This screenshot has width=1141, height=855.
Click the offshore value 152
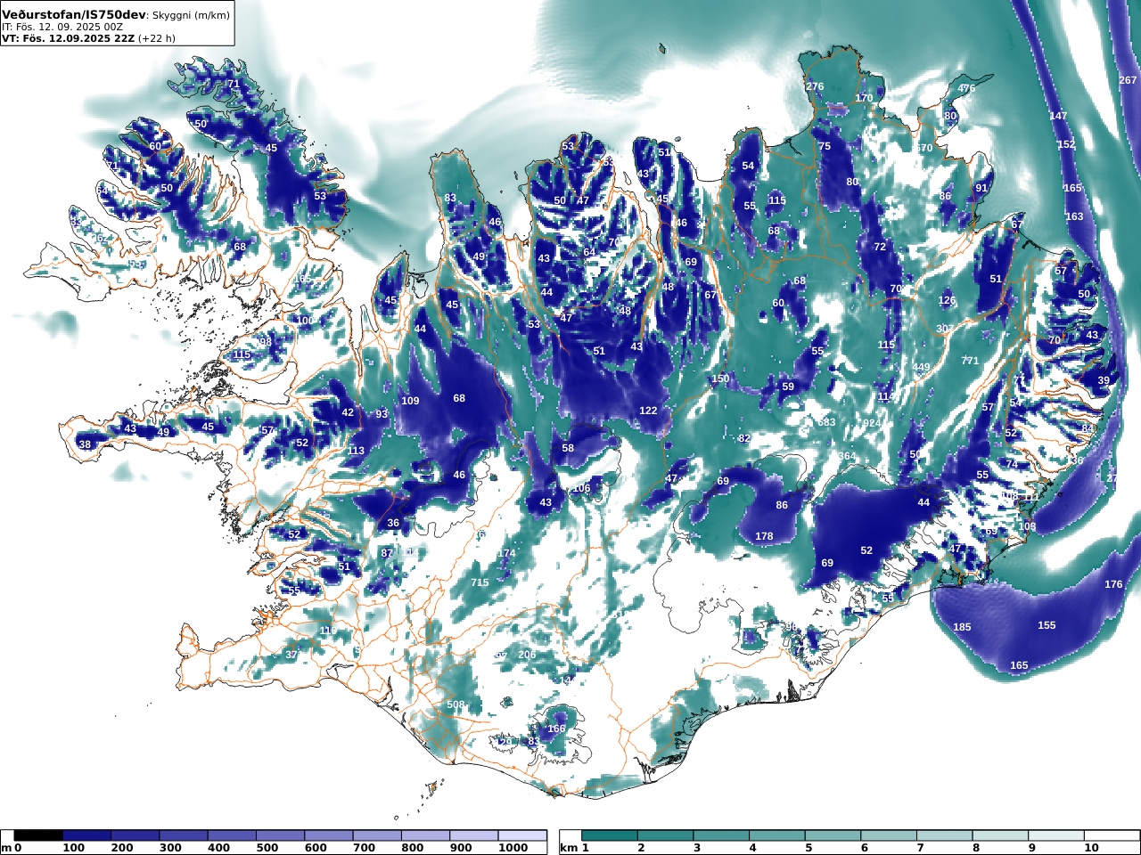coord(1066,144)
